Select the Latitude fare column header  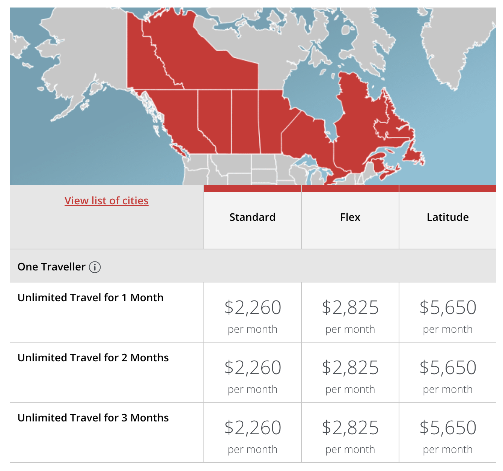(447, 217)
